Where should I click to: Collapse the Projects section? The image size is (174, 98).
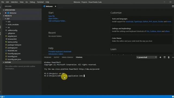point(4,16)
